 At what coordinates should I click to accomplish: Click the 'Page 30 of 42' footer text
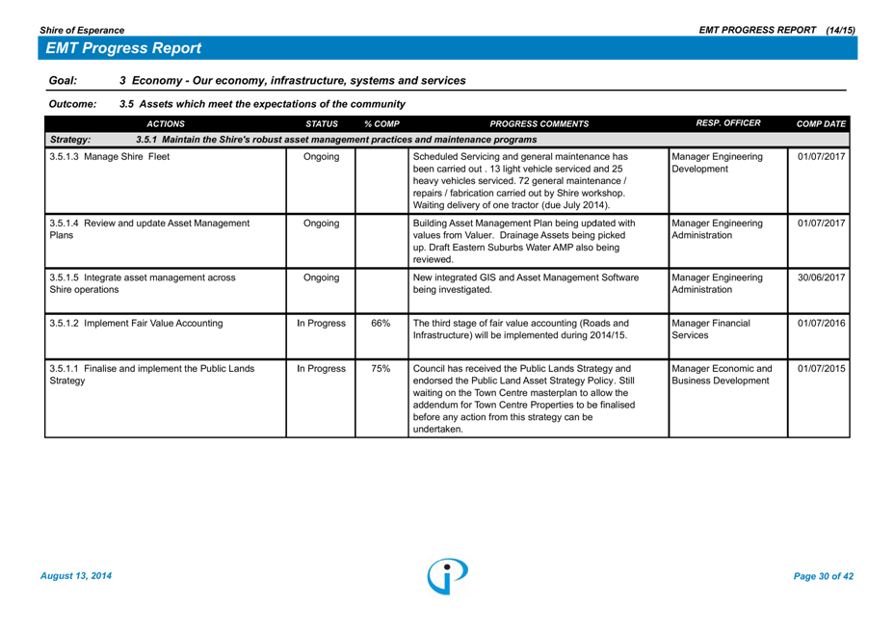[x=824, y=576]
